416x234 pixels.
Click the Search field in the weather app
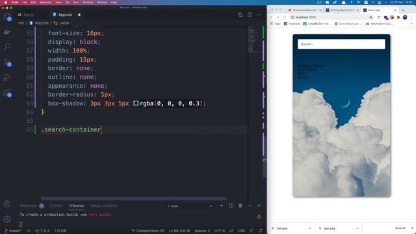pos(341,44)
